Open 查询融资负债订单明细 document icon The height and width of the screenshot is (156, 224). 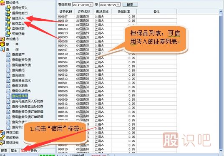pyautogui.click(x=8, y=111)
